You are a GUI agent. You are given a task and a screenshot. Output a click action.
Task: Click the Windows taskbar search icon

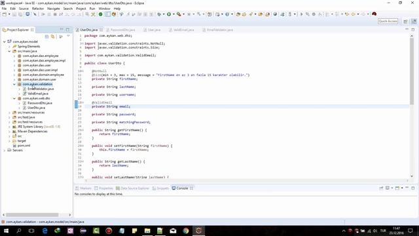[19, 231]
